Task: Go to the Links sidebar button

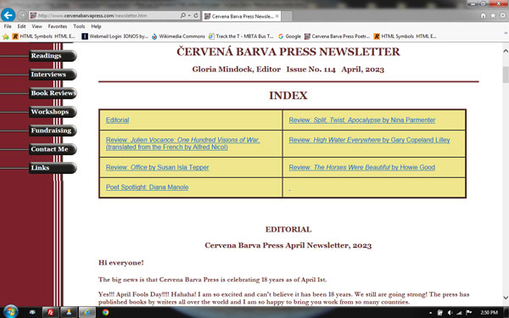Action: [53, 168]
